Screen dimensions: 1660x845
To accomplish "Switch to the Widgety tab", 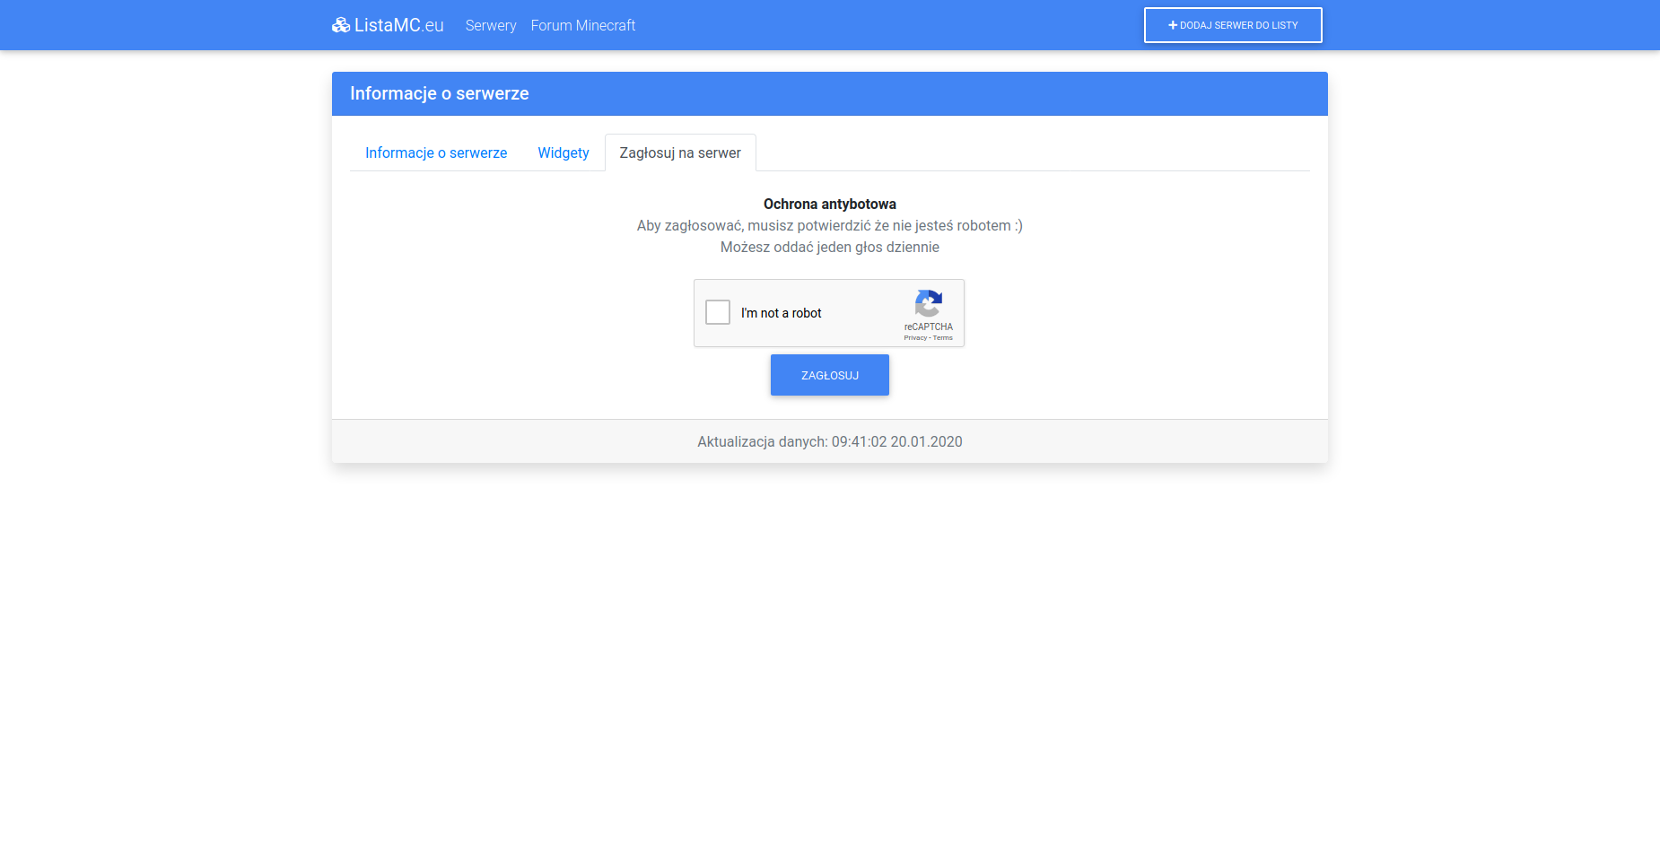I will (x=563, y=153).
